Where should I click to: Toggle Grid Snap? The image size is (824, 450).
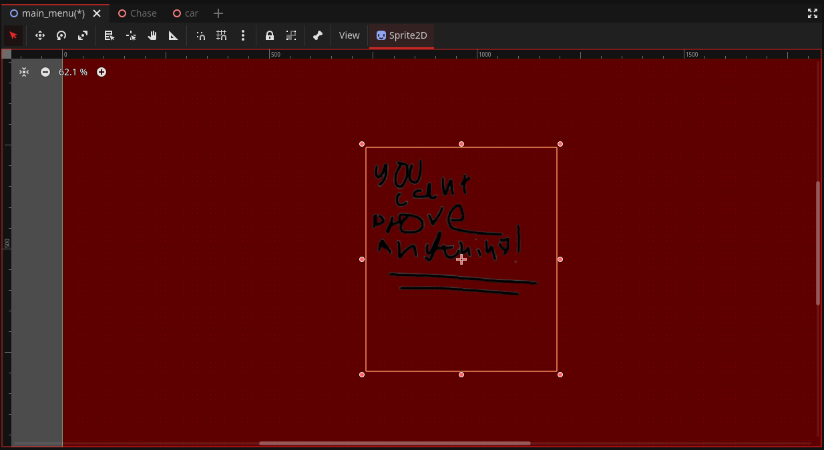[x=222, y=35]
